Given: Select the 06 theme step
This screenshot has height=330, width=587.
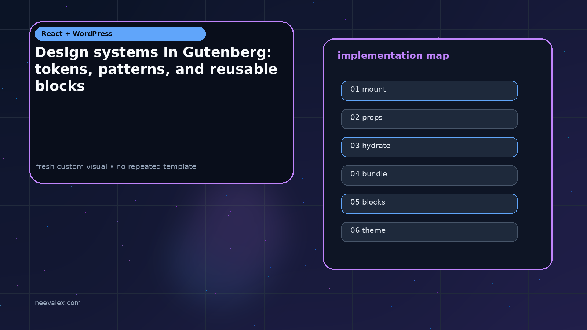Looking at the screenshot, I should pyautogui.click(x=429, y=232).
